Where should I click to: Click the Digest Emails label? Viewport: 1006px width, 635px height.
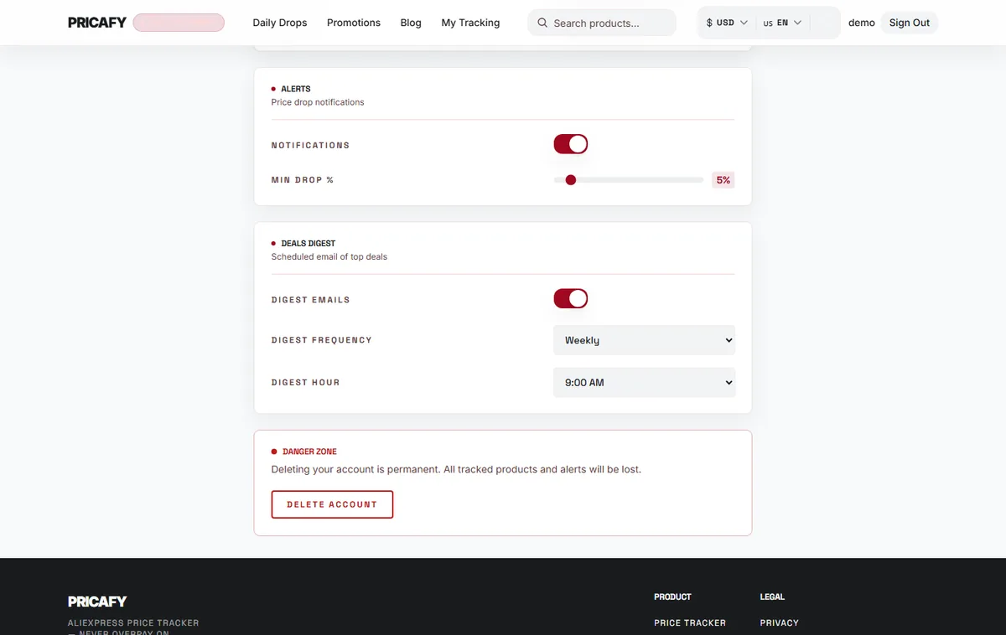(x=311, y=300)
